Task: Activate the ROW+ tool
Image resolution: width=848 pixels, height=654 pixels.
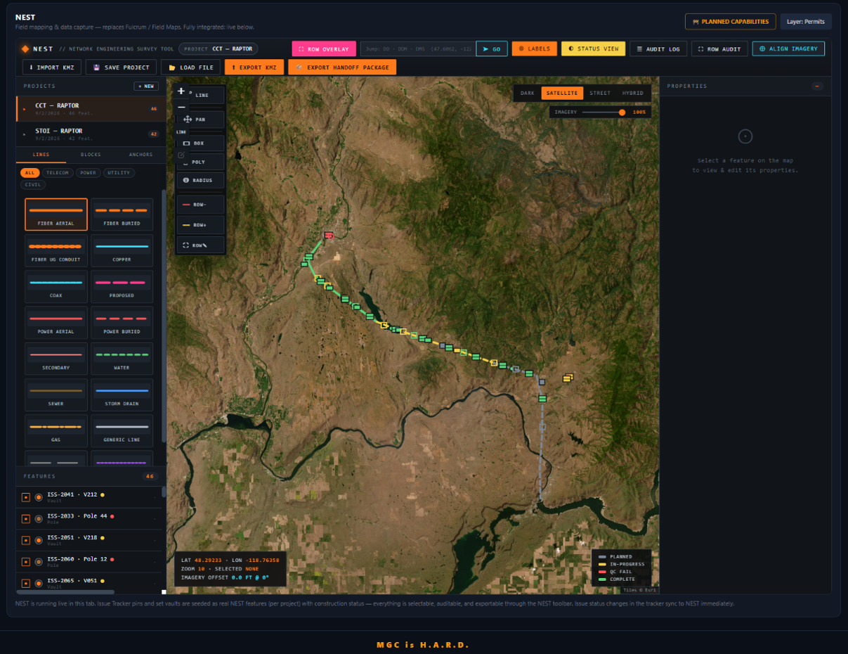Action: click(x=200, y=225)
